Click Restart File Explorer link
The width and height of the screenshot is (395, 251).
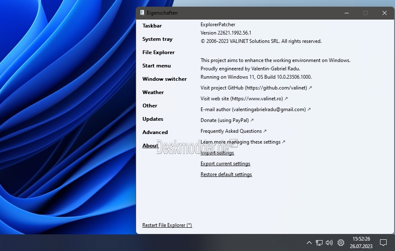tap(167, 225)
